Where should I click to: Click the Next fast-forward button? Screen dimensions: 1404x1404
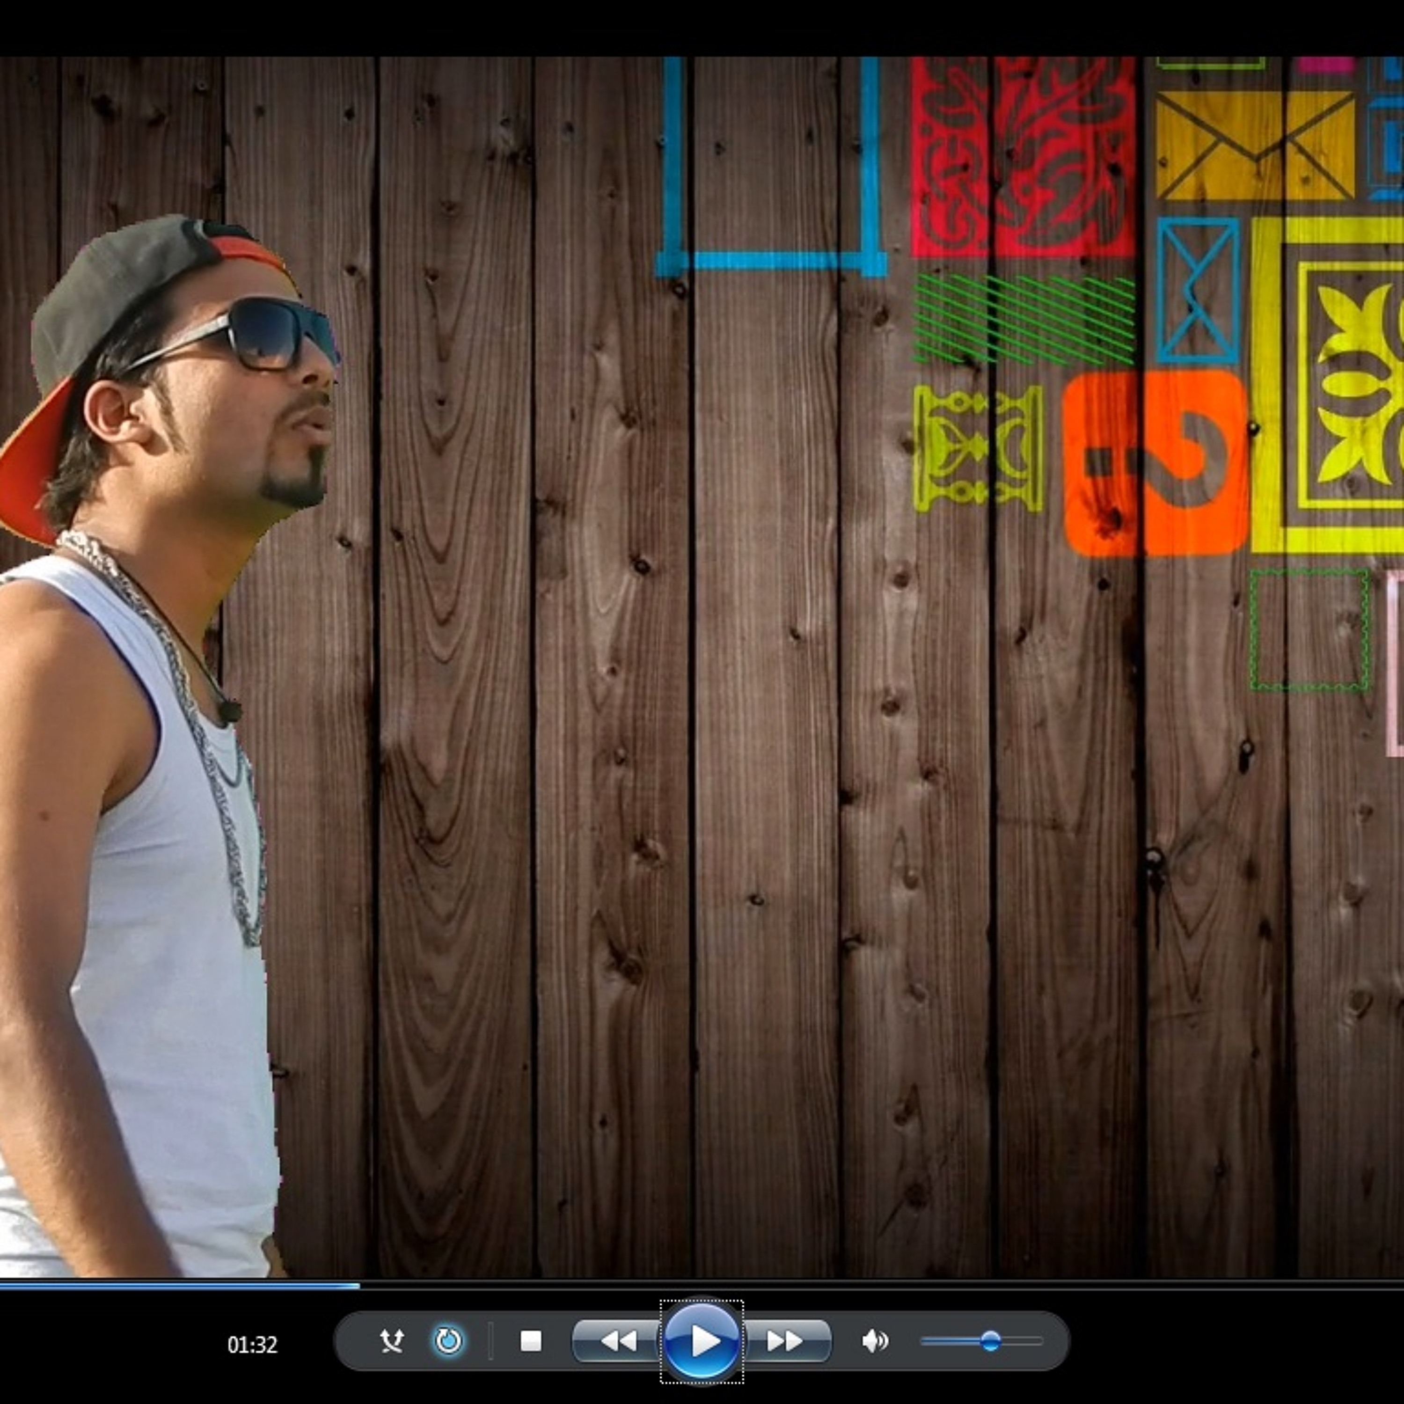click(x=786, y=1341)
